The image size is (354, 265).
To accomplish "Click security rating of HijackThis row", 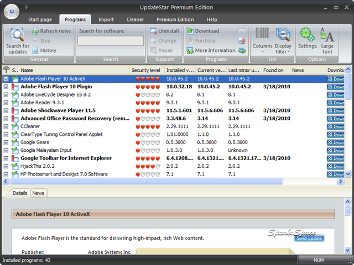I will click(148, 167).
